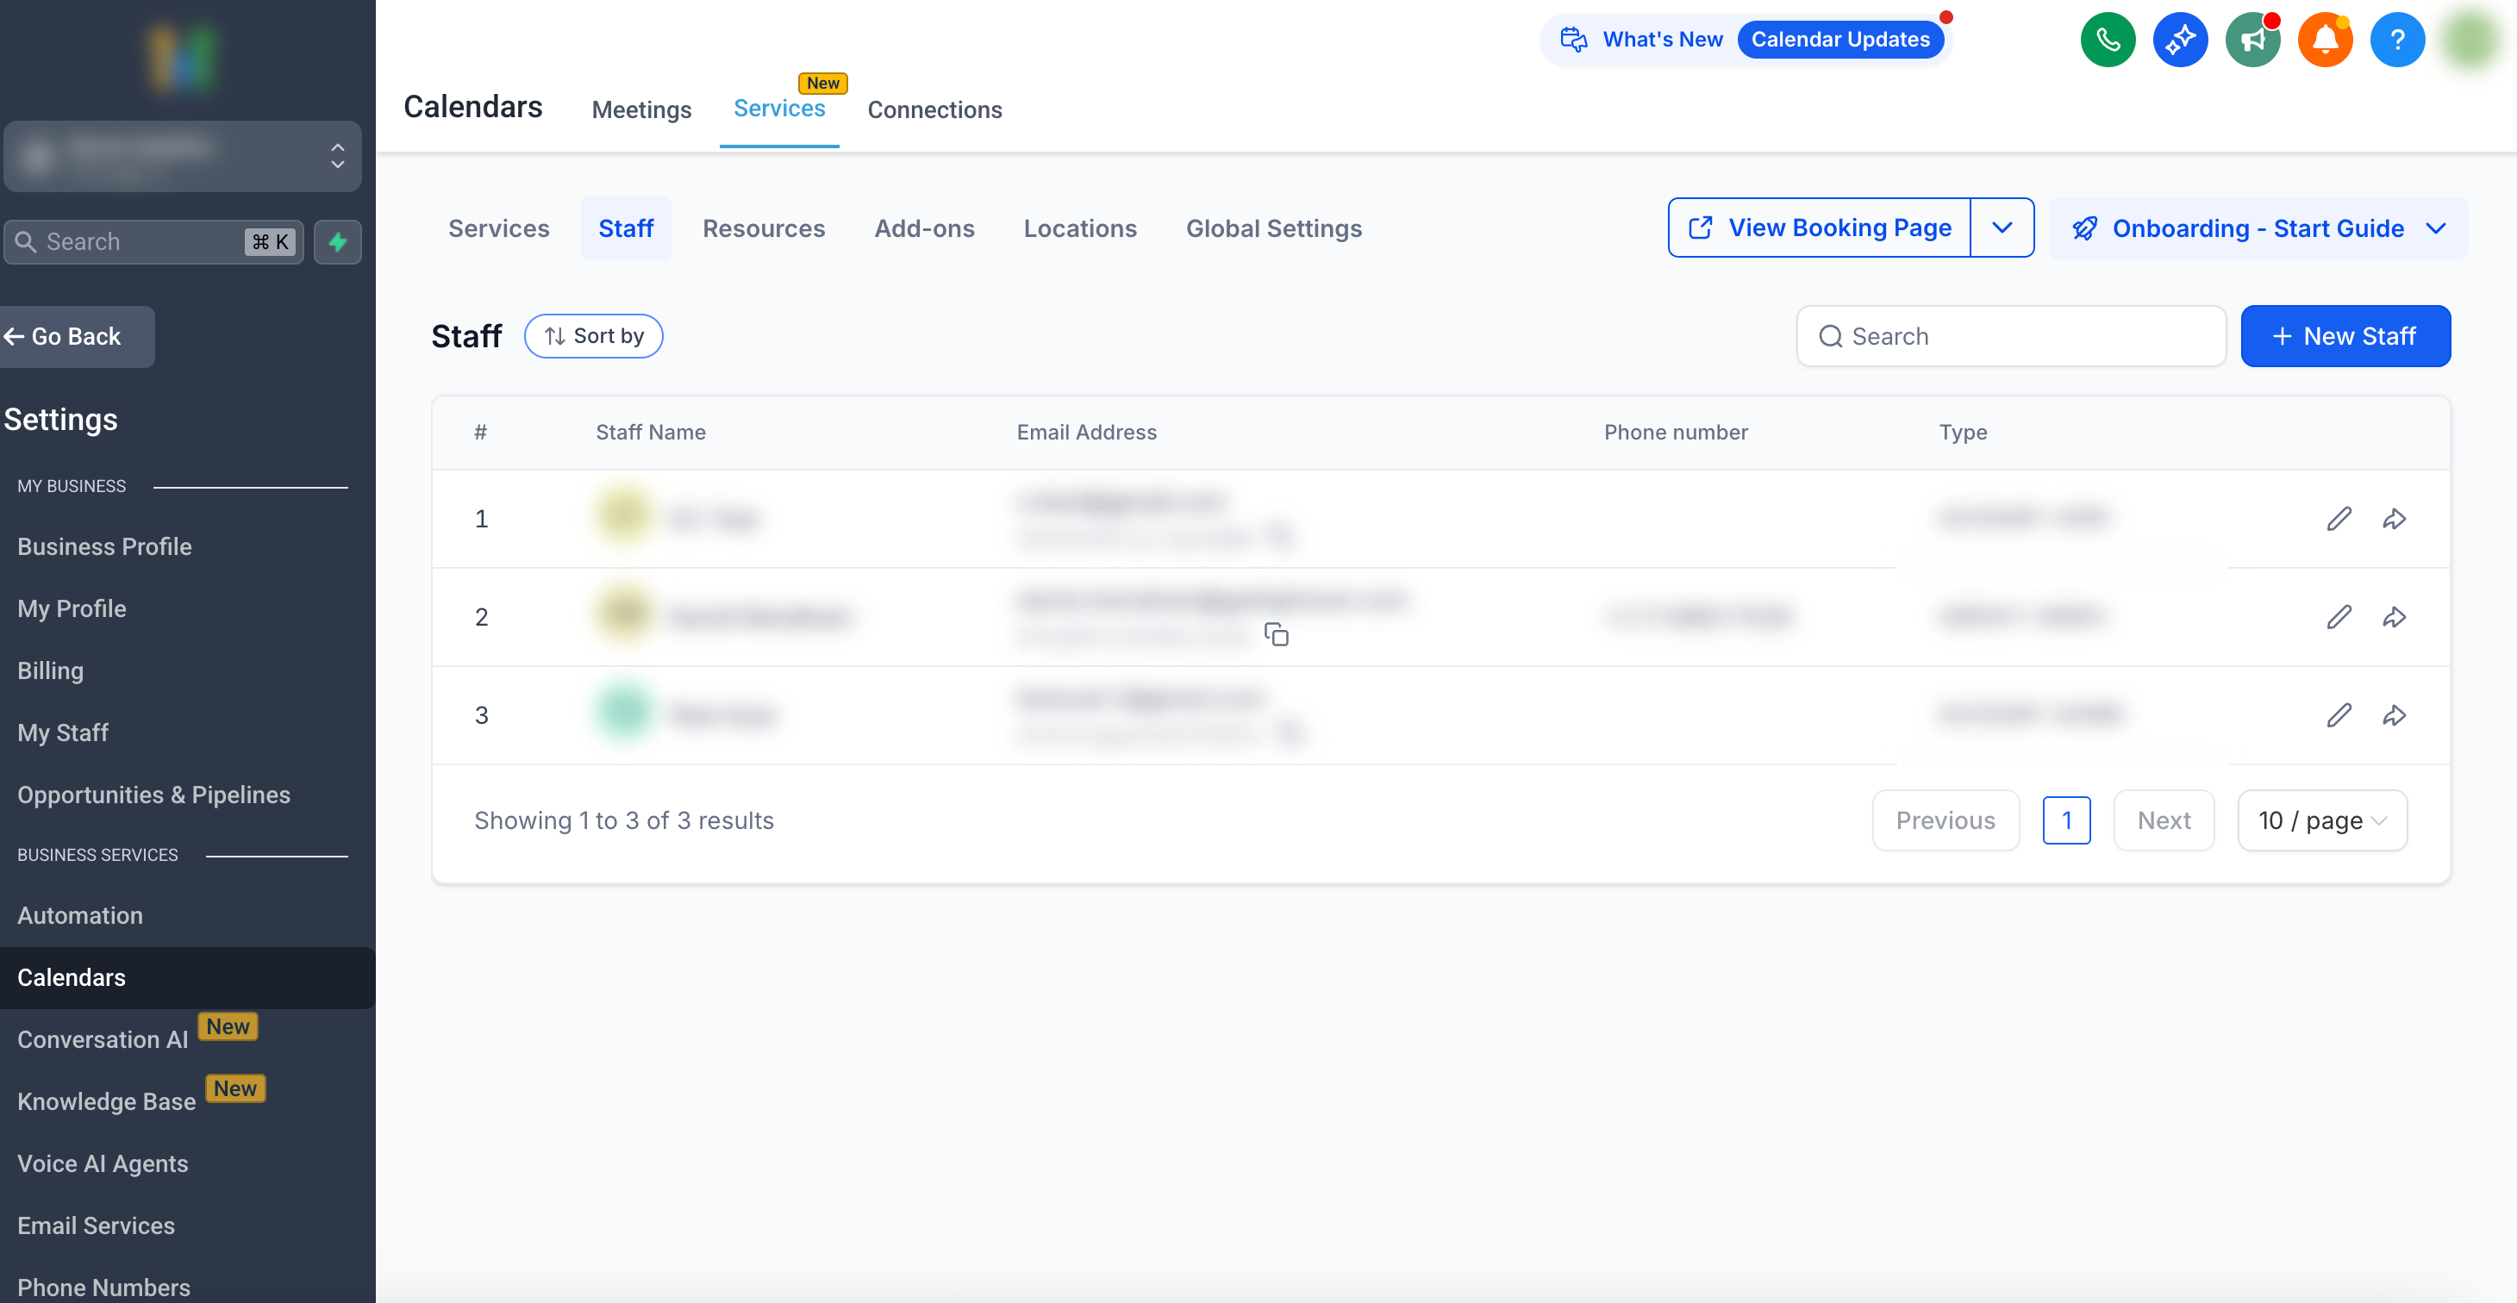Open the Meetings tab in Calendars
The image size is (2517, 1303).
click(x=641, y=109)
